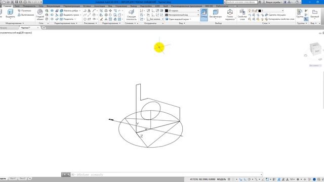Click the Выдавить грани tool
324x182 pixels.
[70, 15]
